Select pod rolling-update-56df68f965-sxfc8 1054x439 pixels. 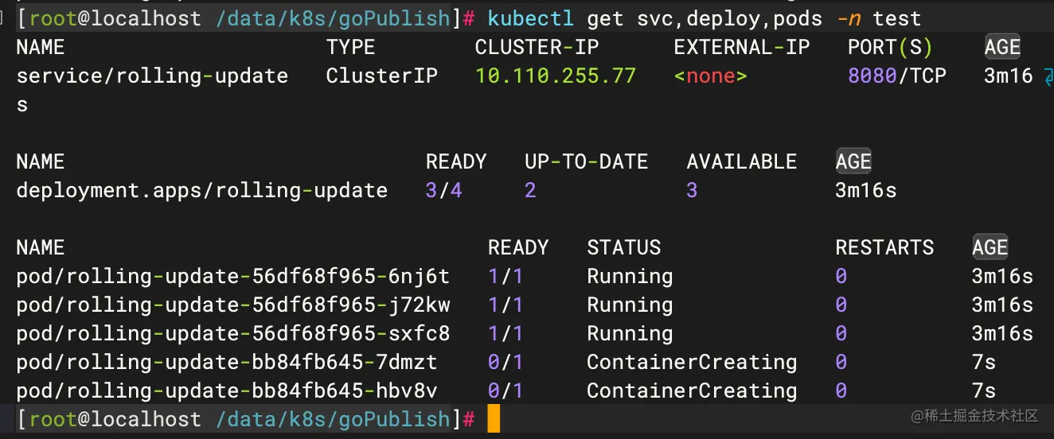pos(233,334)
